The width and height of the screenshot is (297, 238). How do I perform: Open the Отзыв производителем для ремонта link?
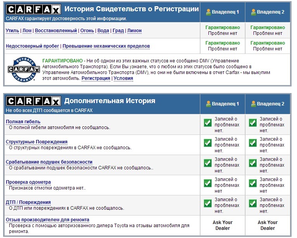coord(47,220)
